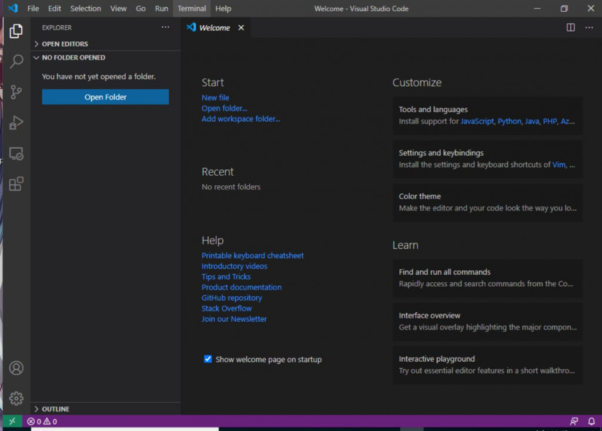
Task: Open Introductory videos link
Action: pyautogui.click(x=234, y=266)
